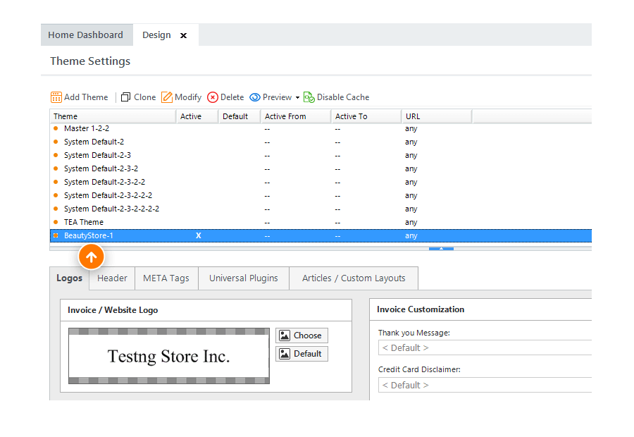Screen dimensions: 634x437
Task: Select the TEA Theme row
Action: pos(321,222)
